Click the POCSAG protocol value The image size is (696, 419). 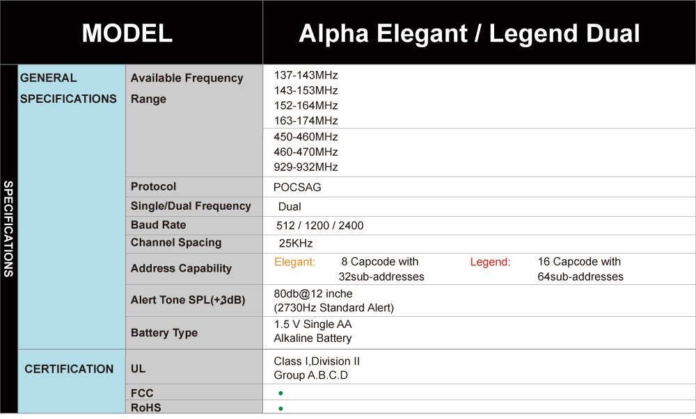point(297,188)
